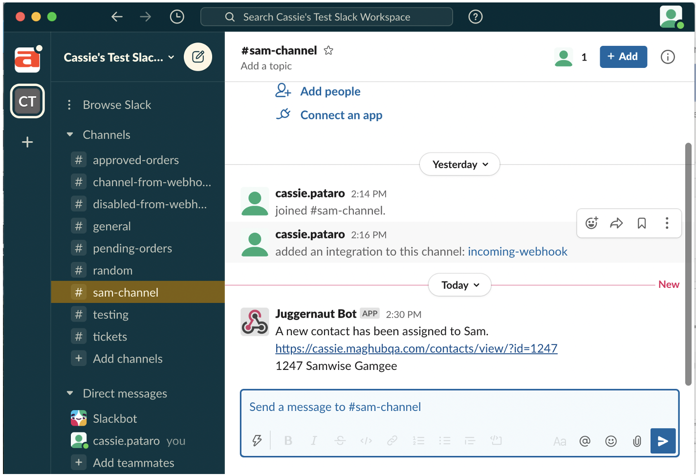Open the Yesterday date dropdown
696x475 pixels.
pos(459,165)
